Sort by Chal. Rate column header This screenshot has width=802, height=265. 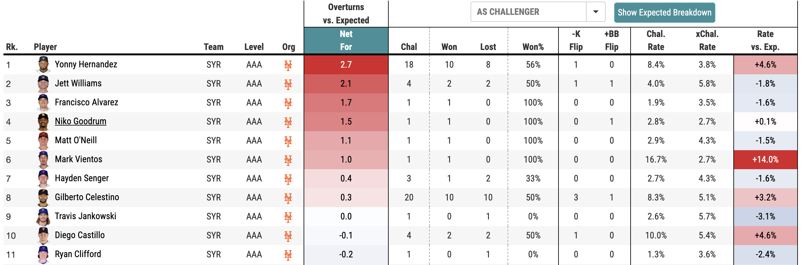tap(656, 40)
